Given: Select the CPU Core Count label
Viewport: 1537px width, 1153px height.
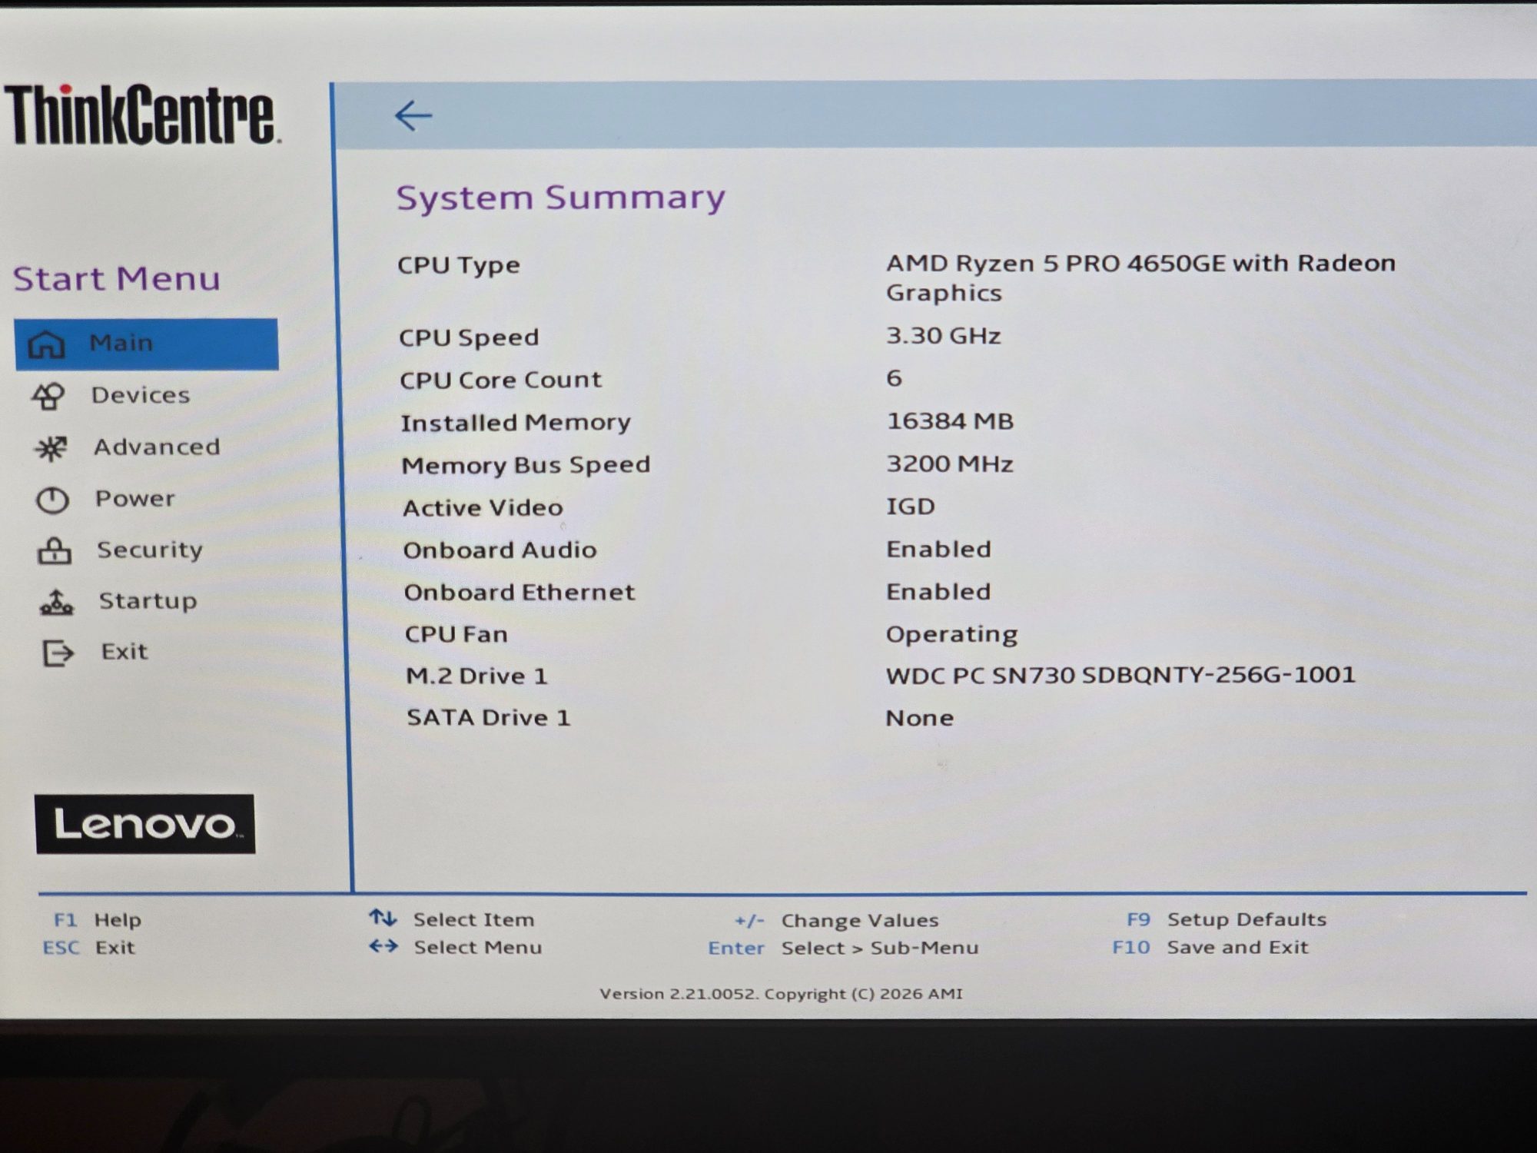Looking at the screenshot, I should (x=501, y=380).
